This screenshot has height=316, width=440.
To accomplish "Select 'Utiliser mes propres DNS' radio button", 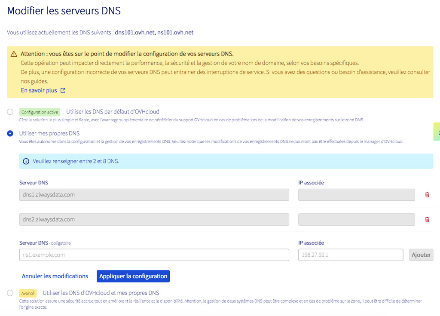I will (x=10, y=133).
